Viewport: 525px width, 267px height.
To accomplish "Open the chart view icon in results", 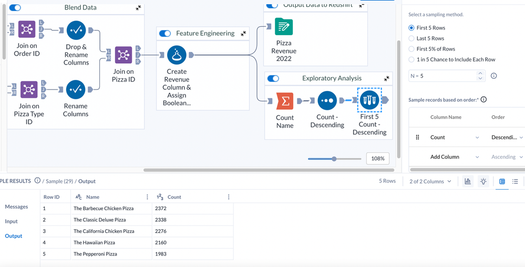I will coord(468,181).
